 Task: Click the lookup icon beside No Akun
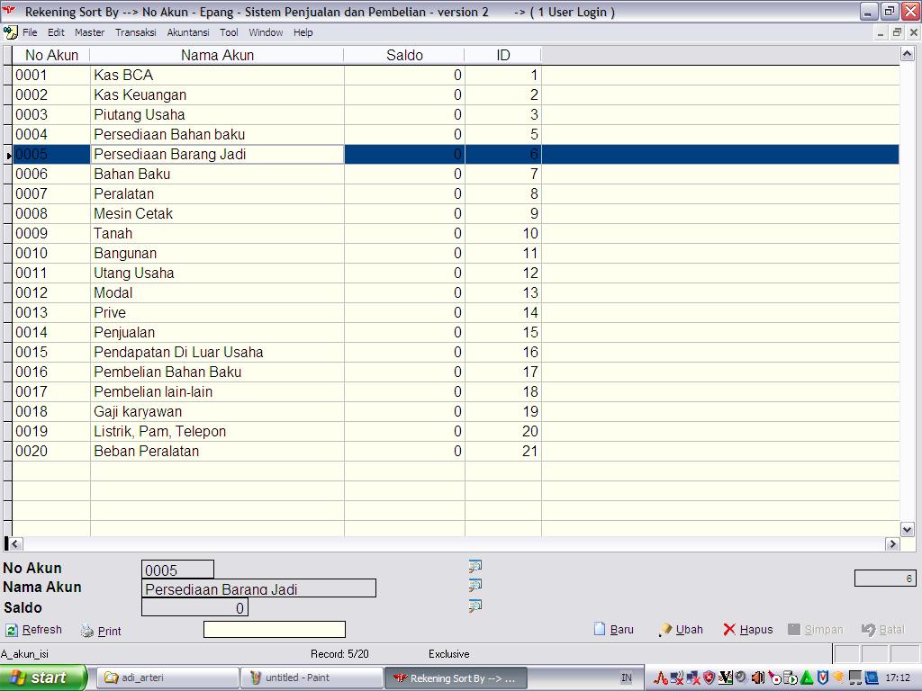point(475,566)
